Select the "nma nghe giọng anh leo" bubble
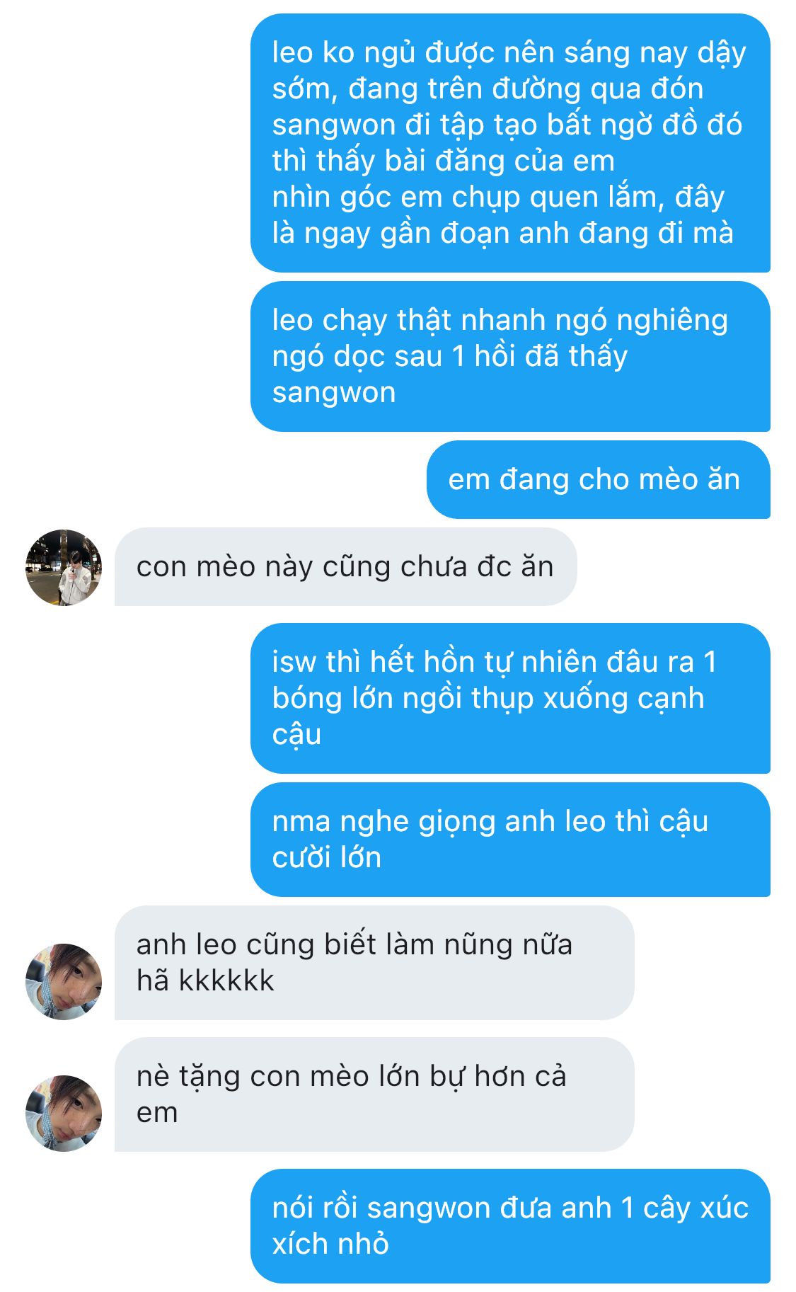 510,840
